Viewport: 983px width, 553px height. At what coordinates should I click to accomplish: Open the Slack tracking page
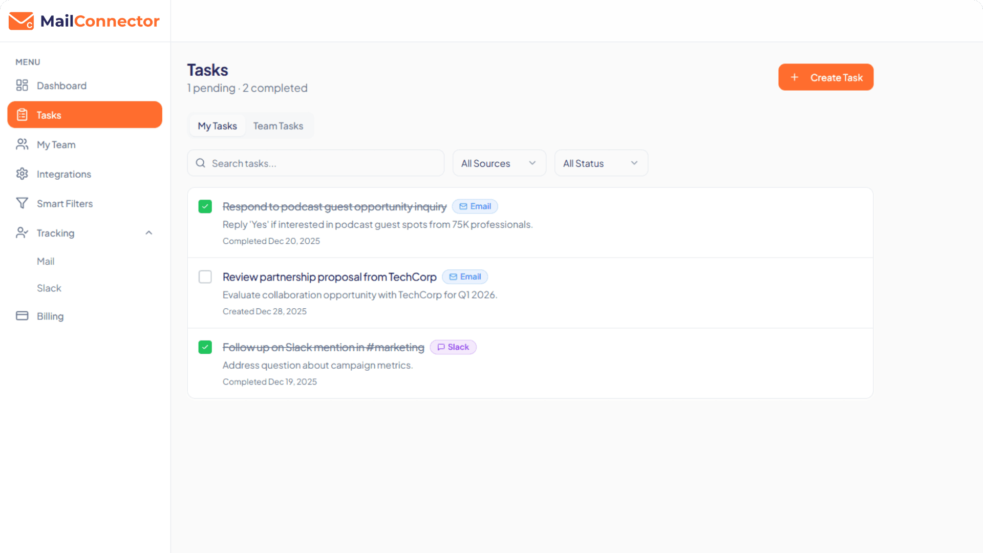click(49, 288)
